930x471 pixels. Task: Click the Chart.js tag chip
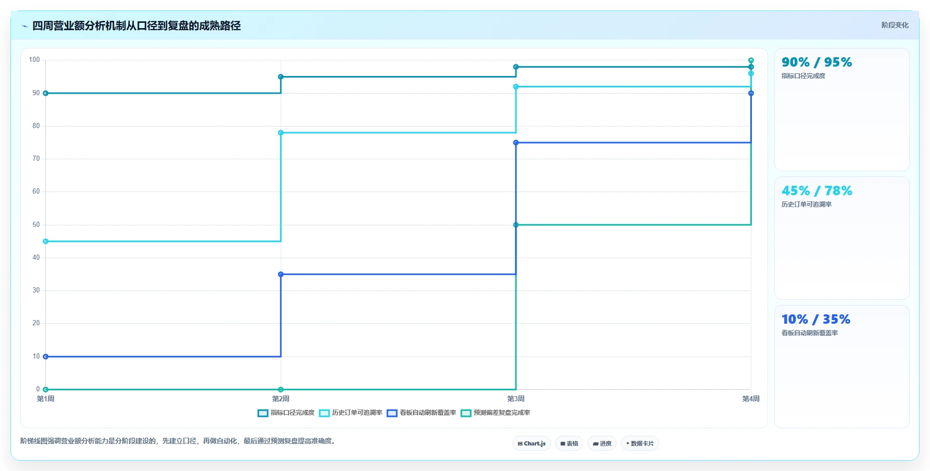(x=532, y=443)
